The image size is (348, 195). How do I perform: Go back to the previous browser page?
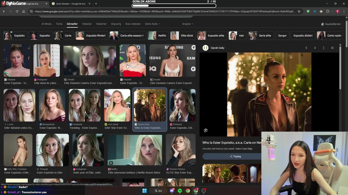pos(4,11)
